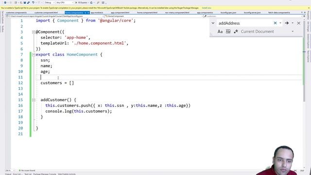311x175 pixels.
Task: Expand find box to show replace
Action: pos(213,23)
